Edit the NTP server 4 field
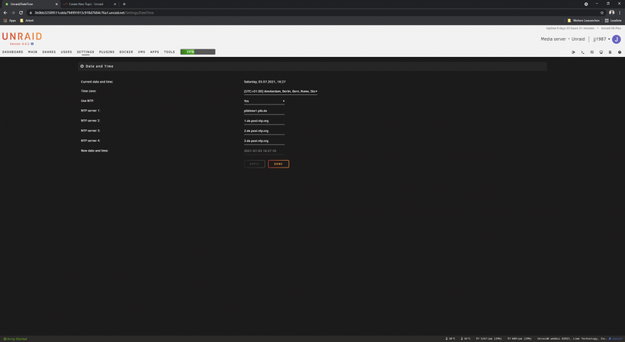Viewport: 625px width, 342px height. 264,141
